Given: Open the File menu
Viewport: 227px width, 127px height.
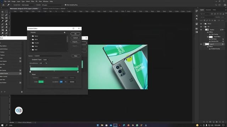Looking at the screenshot, I should (x=5, y=1).
